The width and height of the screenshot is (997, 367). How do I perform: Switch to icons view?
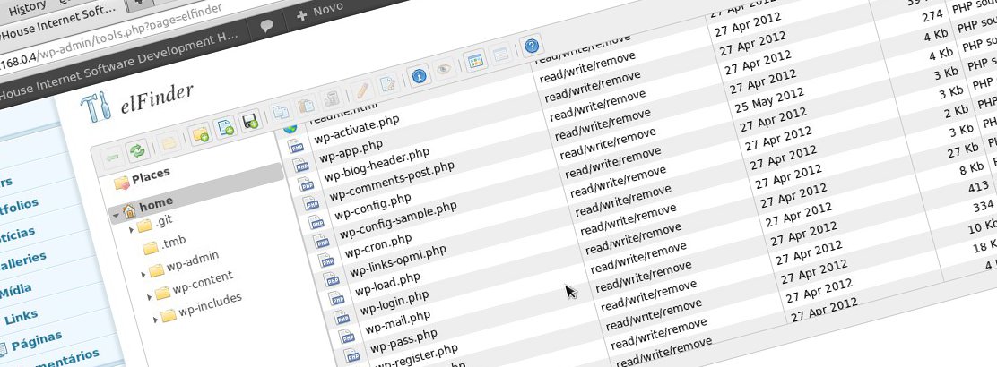click(x=475, y=61)
